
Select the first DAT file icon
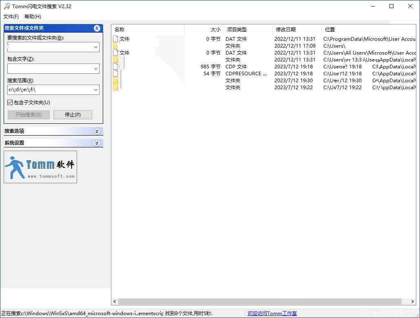point(115,39)
